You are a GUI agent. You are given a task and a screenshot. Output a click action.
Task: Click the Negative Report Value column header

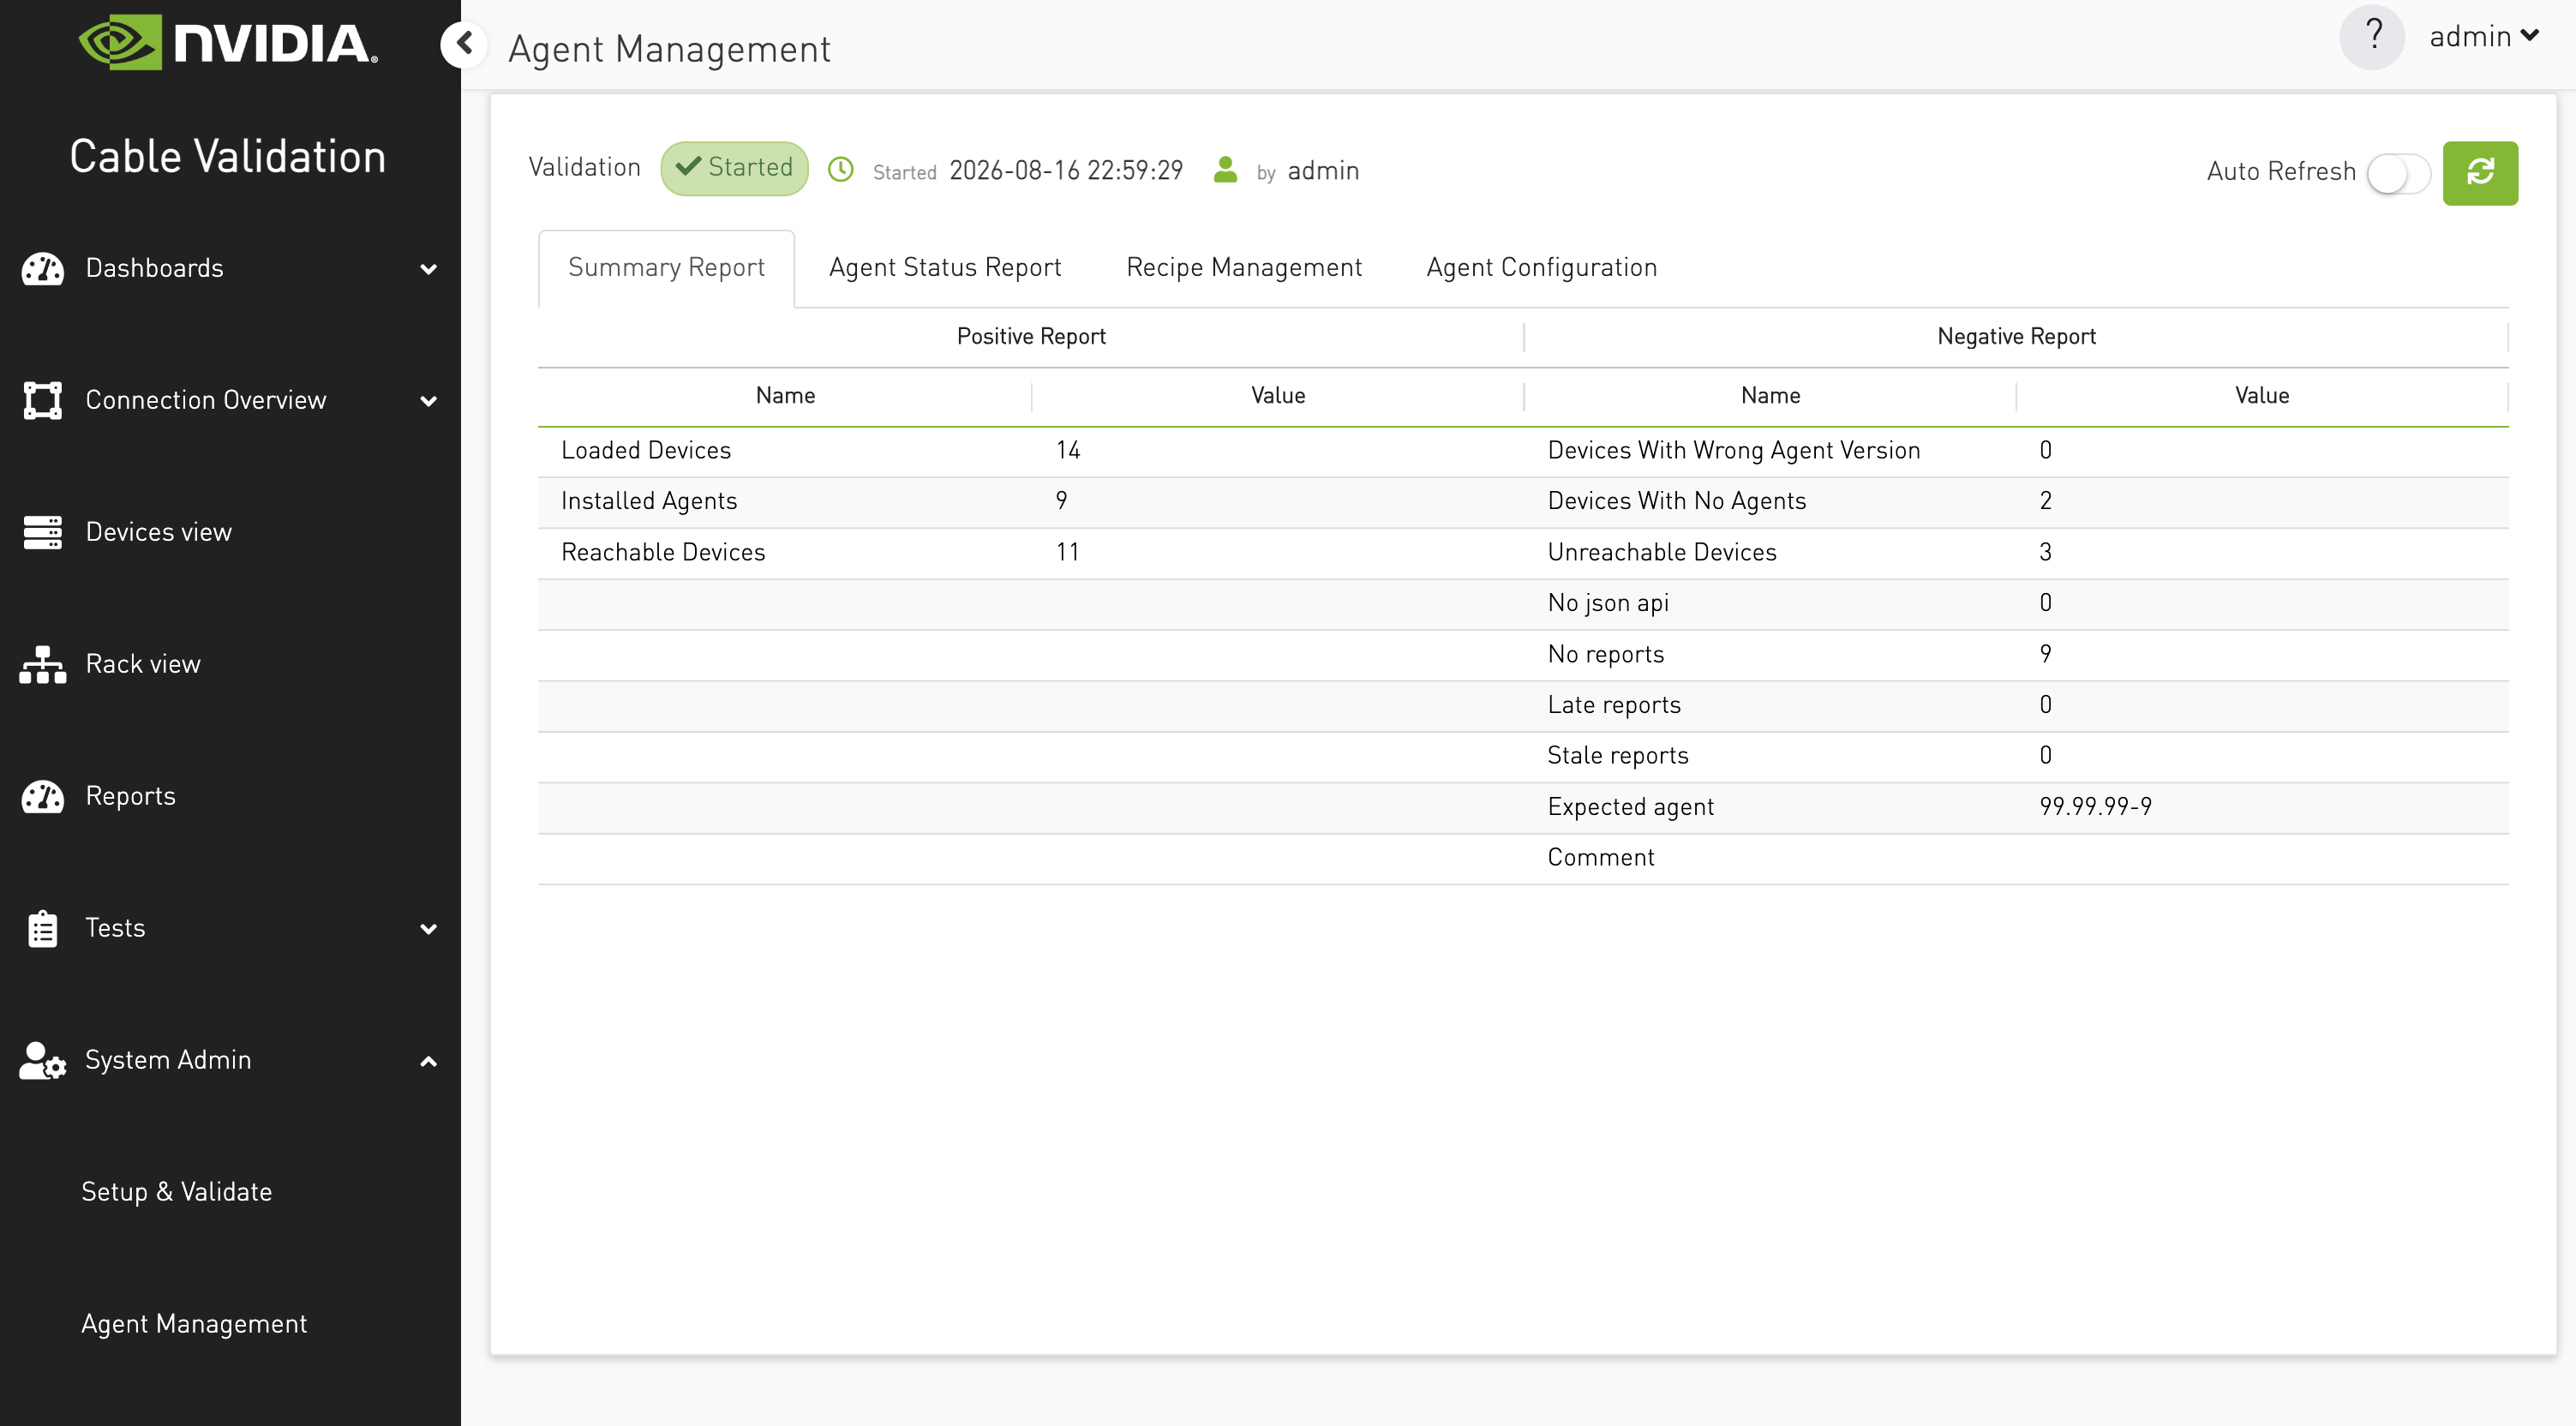click(x=2262, y=395)
